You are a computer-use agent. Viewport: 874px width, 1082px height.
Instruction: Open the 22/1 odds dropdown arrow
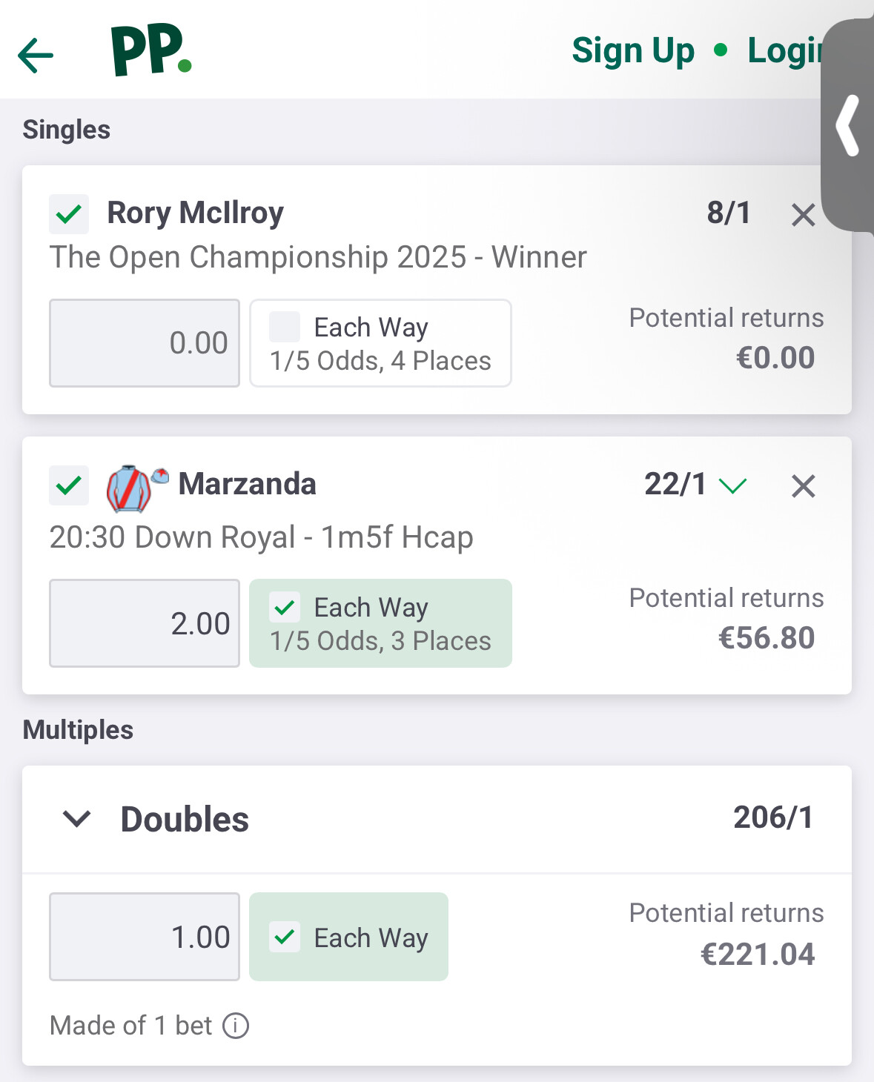click(733, 486)
